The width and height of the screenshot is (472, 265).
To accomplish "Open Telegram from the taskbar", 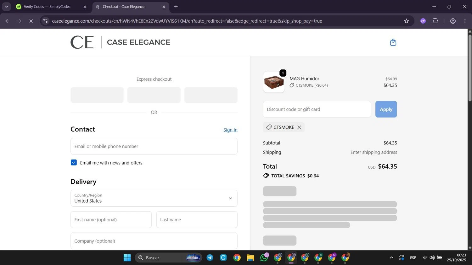I will coord(210,258).
